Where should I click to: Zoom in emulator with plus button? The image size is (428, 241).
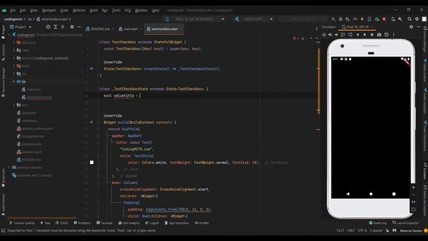[413, 187]
